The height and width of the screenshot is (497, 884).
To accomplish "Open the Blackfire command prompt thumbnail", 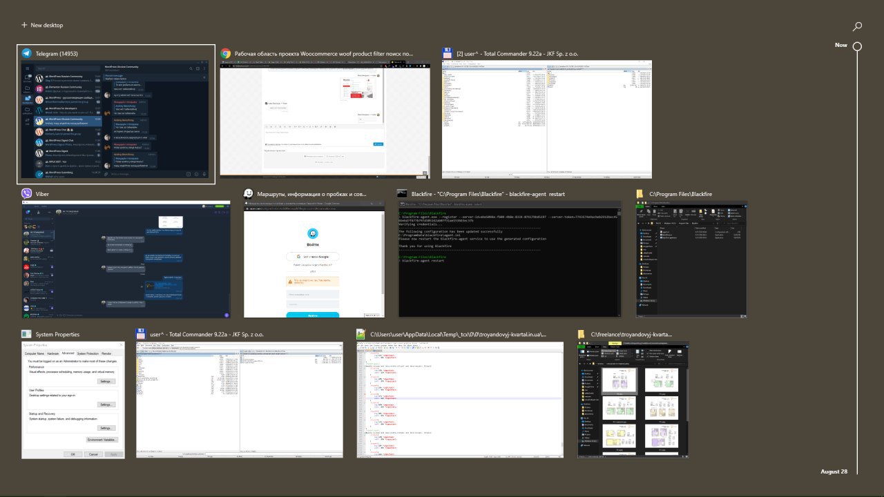I will [510, 260].
